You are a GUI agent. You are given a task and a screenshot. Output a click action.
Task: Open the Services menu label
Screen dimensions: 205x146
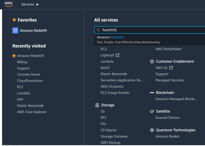tap(27, 4)
